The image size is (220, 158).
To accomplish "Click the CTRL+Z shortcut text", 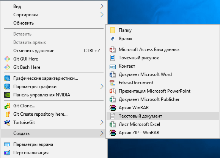I will point(92,51).
